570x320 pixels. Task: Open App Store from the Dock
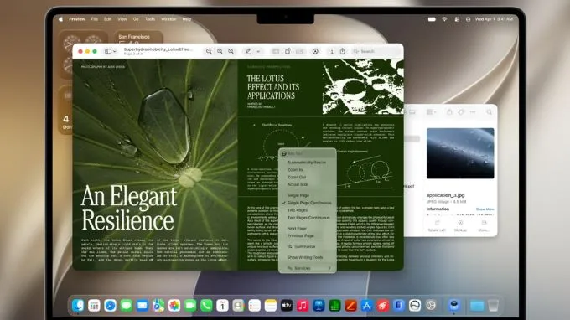(x=366, y=306)
